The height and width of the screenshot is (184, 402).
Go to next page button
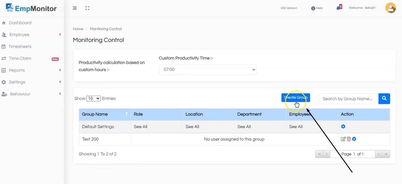tap(379, 154)
